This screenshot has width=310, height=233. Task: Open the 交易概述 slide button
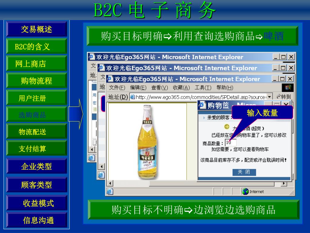pos(37,29)
